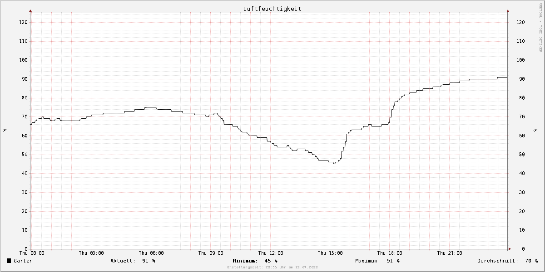
Task: Click the Garten legend label
Action: click(23, 261)
